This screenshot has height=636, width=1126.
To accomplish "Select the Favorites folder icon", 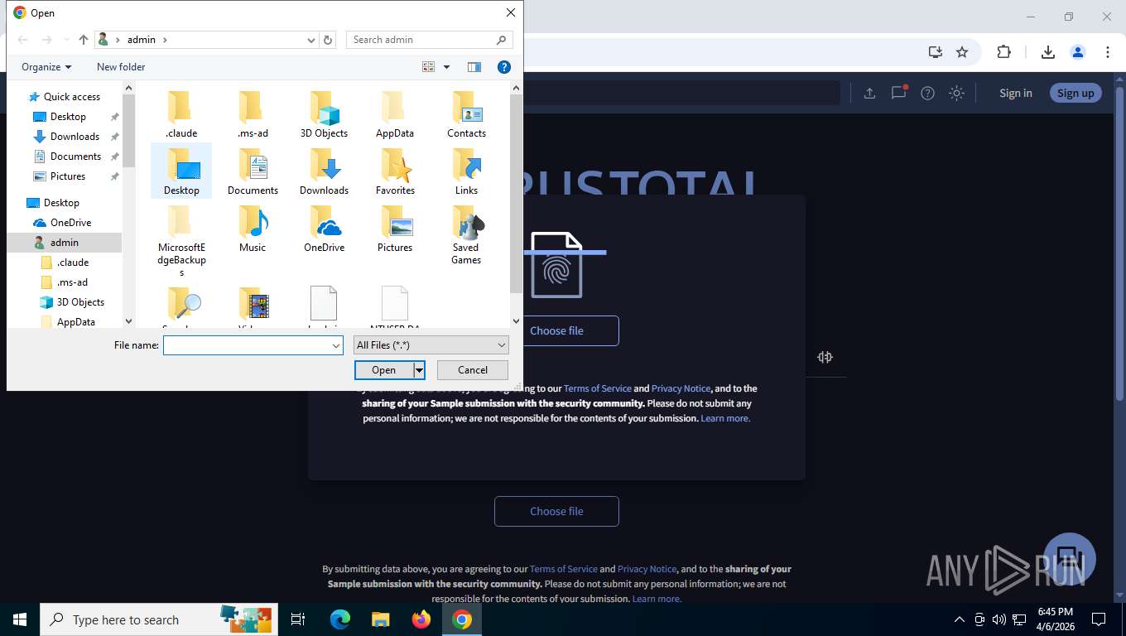I will [x=395, y=165].
